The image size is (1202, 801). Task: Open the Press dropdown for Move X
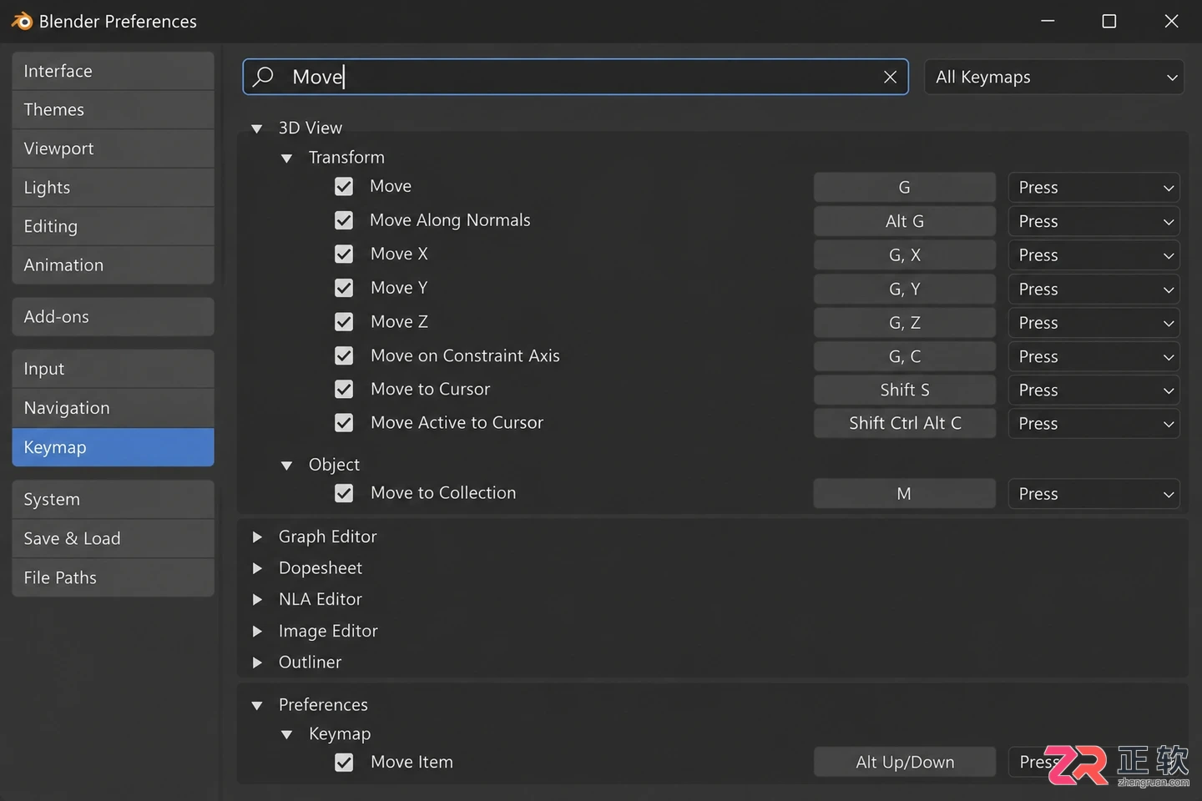(x=1093, y=255)
